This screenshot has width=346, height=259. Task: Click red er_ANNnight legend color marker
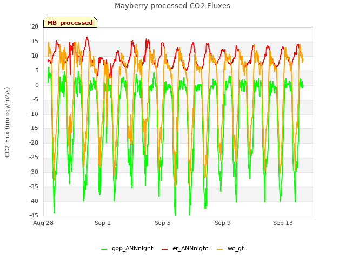coord(164,249)
